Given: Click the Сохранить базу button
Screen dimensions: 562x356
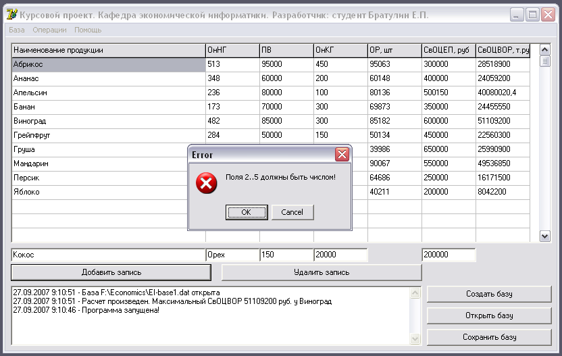Looking at the screenshot, I should [x=489, y=337].
